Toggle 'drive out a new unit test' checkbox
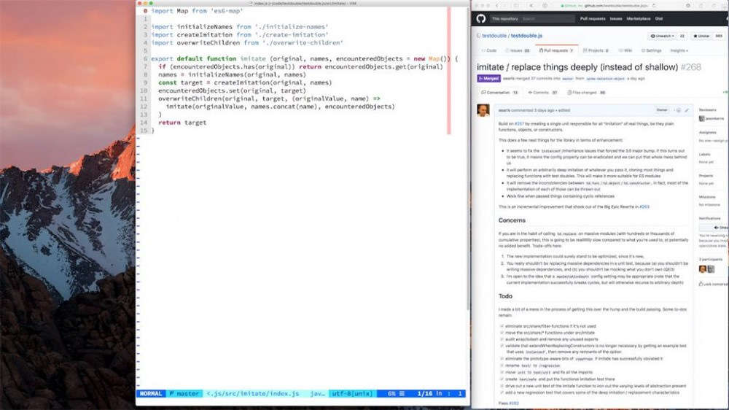This screenshot has width=729, height=410. pos(502,386)
